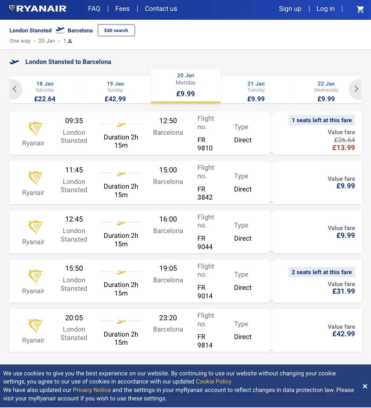Click Log in link

point(326,9)
